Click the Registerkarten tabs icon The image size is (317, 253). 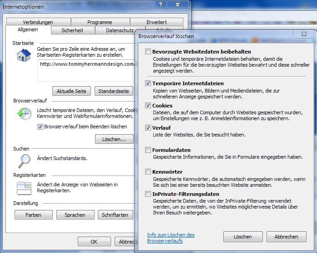(x=23, y=187)
